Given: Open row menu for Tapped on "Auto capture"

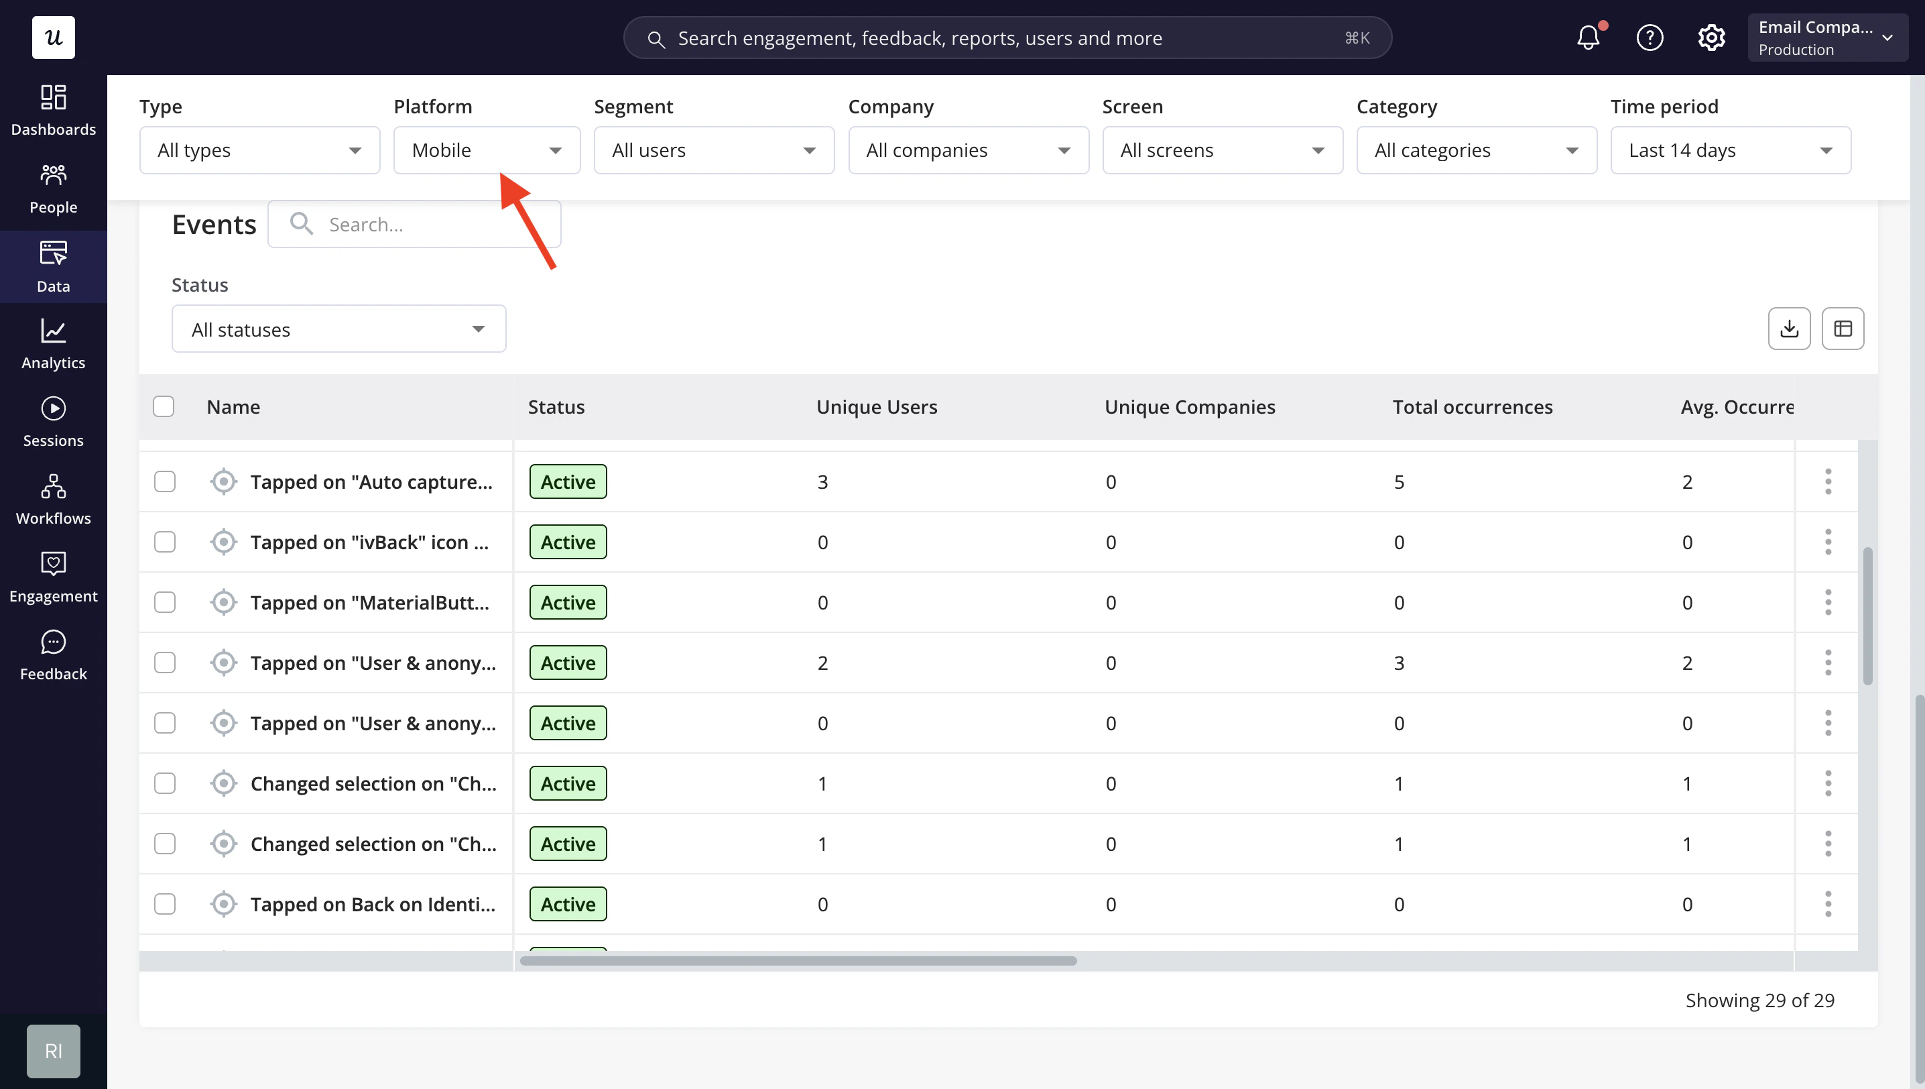Looking at the screenshot, I should pyautogui.click(x=1828, y=481).
